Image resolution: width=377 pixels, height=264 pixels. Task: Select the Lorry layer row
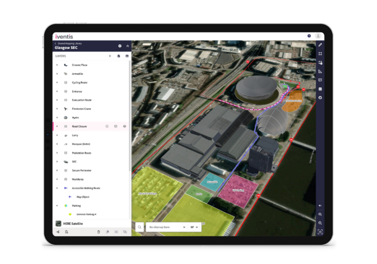[x=91, y=135]
